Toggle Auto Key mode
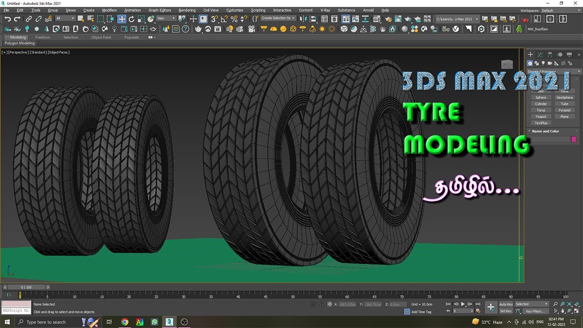583x328 pixels. 506,304
